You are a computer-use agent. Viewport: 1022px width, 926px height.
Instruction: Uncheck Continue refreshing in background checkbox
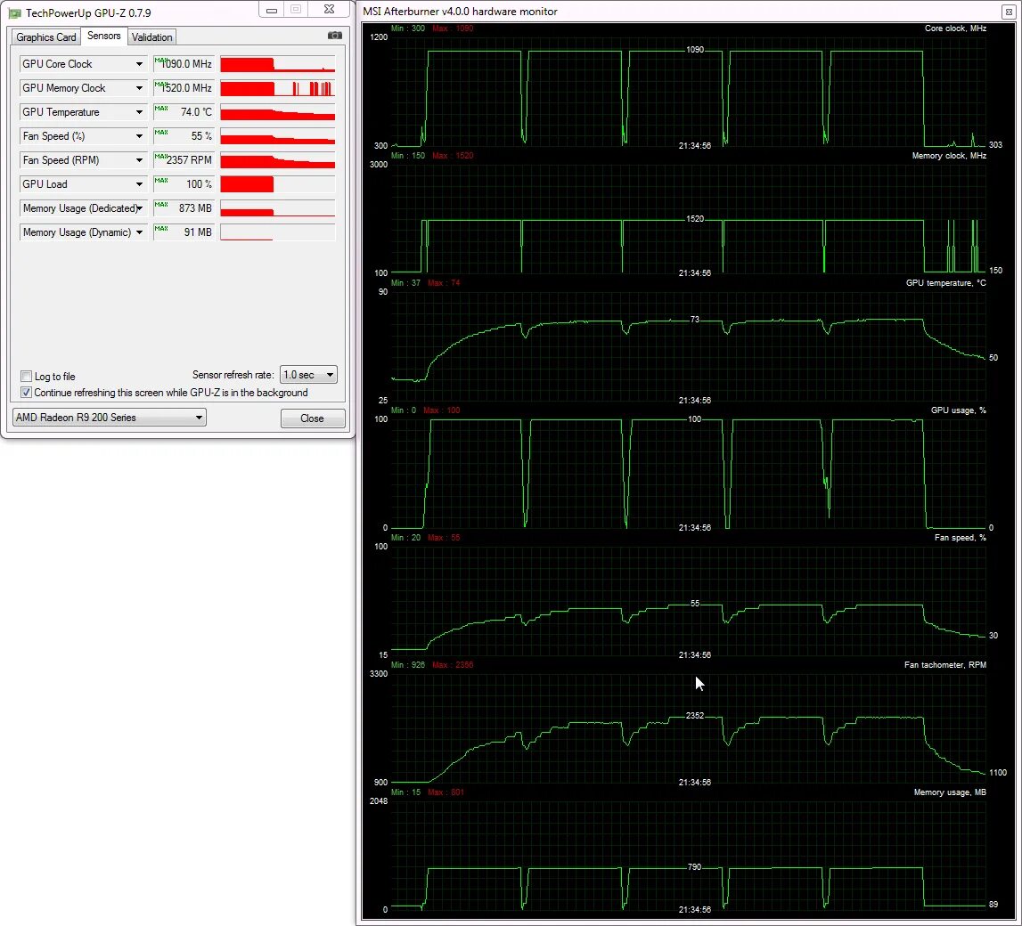[x=26, y=393]
